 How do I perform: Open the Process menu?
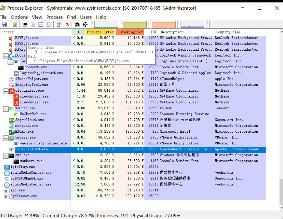point(55,17)
